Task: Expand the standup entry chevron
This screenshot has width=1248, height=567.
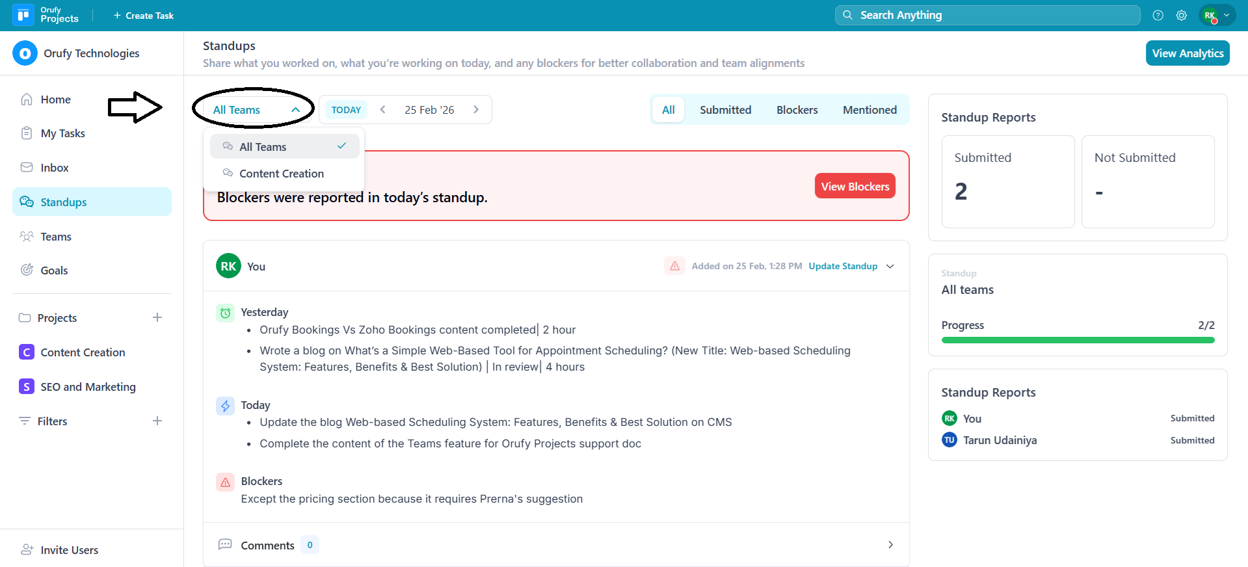Action: point(890,266)
